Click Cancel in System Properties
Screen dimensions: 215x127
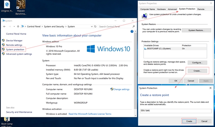click(191, 81)
